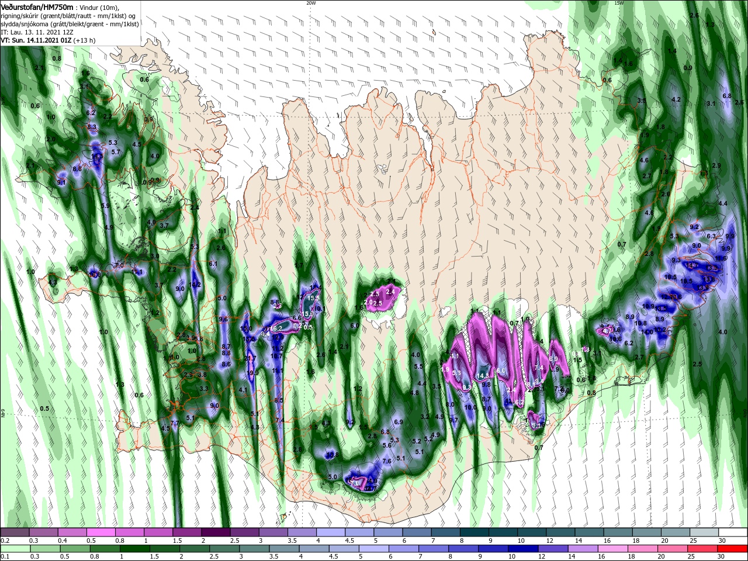748x561 pixels.
Task: Pick the 25 swatch in the rain scale
Action: tap(702, 549)
